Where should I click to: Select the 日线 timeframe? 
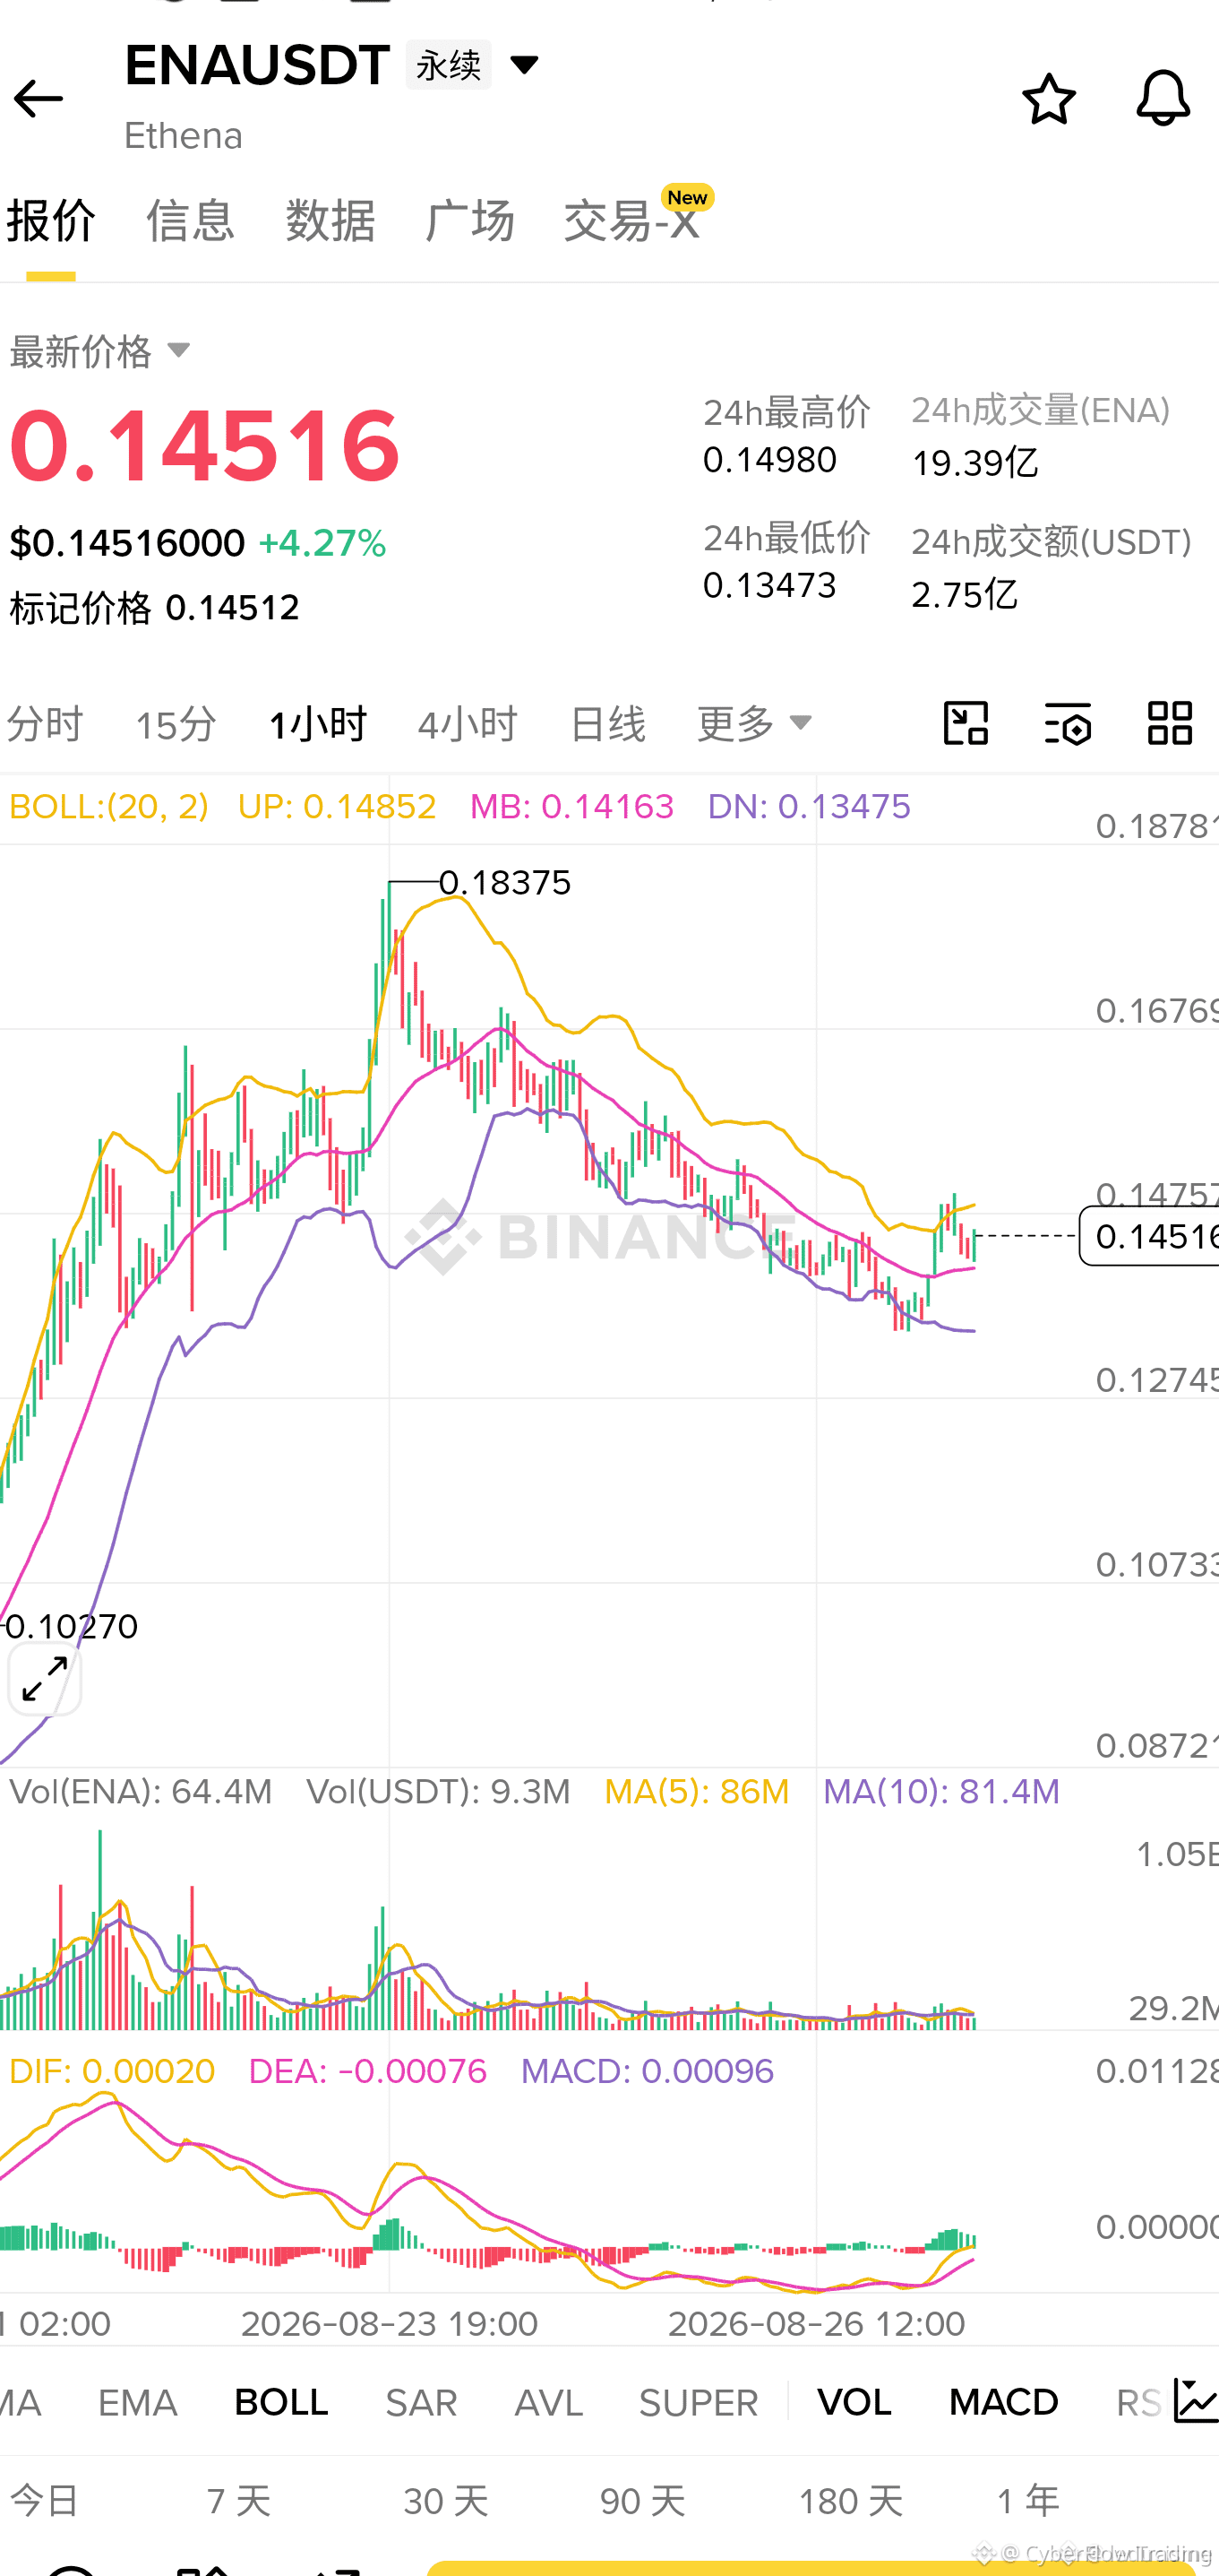607,723
